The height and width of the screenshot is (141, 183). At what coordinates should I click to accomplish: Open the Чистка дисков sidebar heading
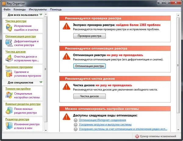[x=16, y=52]
